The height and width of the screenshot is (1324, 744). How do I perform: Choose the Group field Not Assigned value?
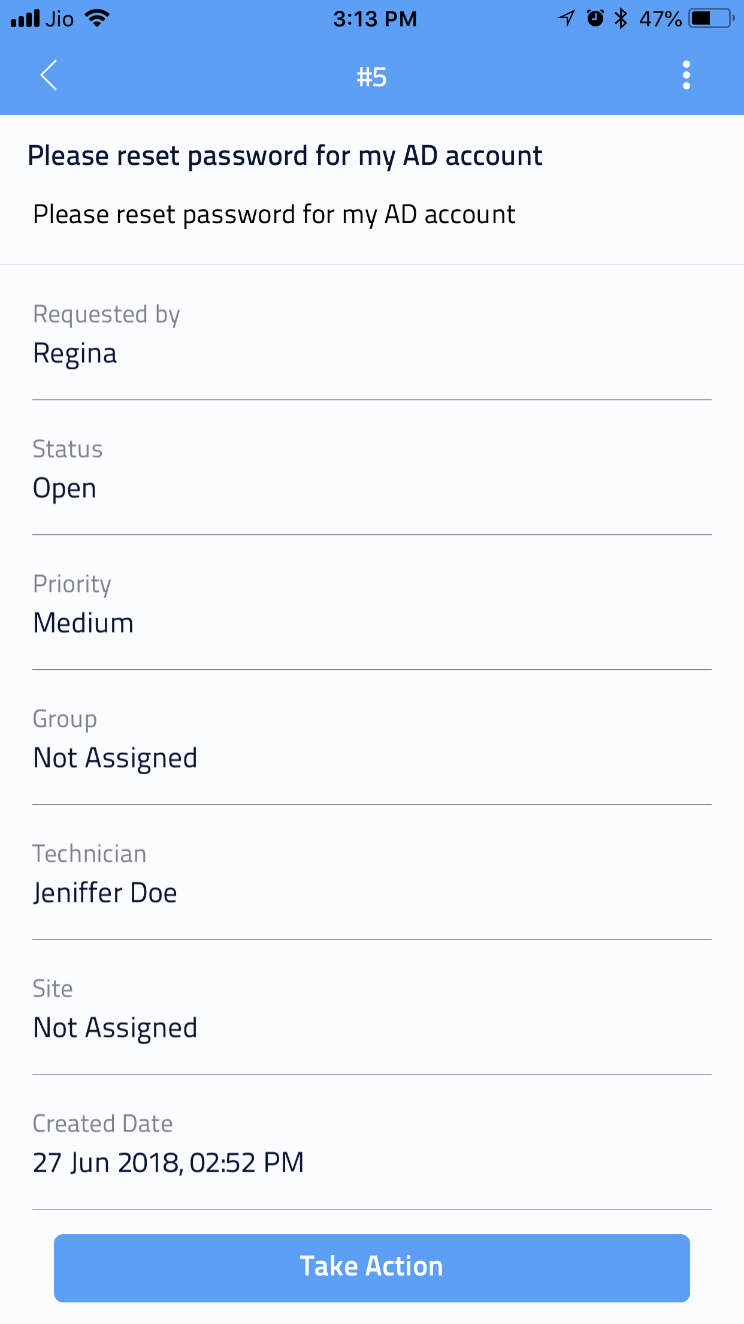click(x=115, y=757)
